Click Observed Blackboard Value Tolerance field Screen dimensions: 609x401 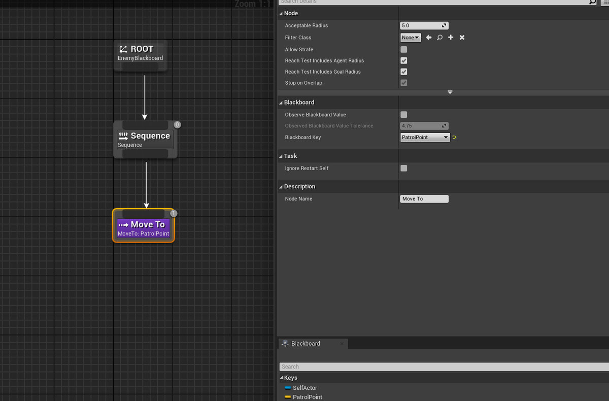[x=424, y=126]
